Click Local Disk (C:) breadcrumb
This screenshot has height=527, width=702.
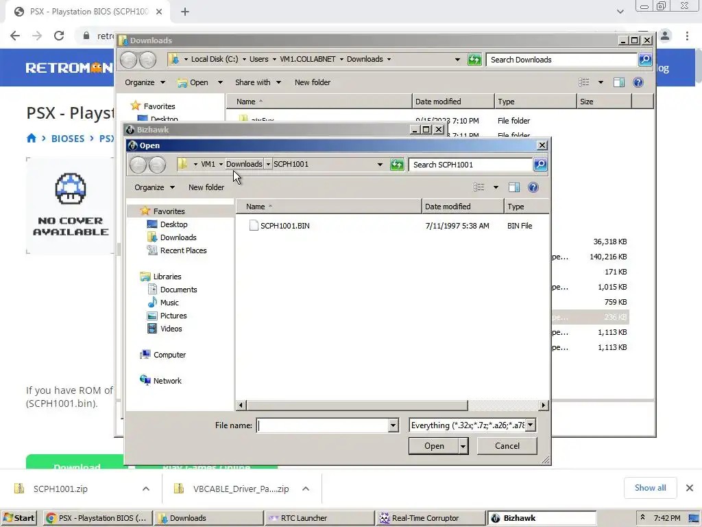[215, 59]
